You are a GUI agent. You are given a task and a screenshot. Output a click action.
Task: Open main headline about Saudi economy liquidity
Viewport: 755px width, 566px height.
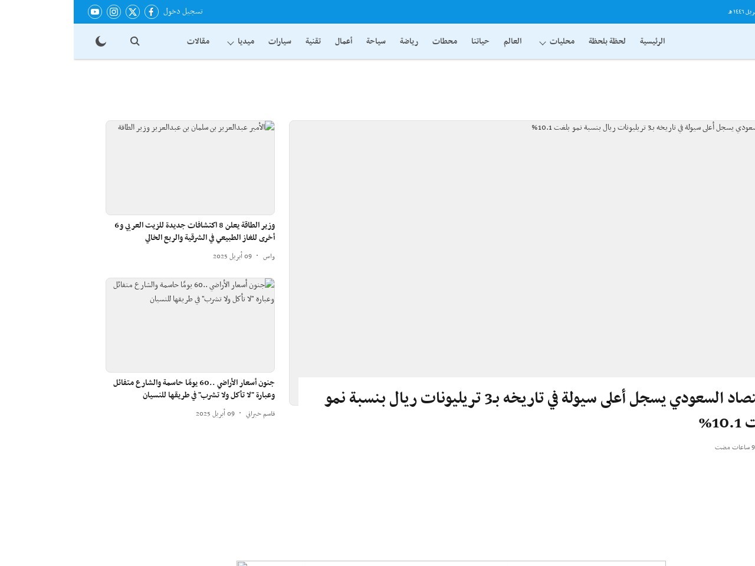click(x=540, y=410)
